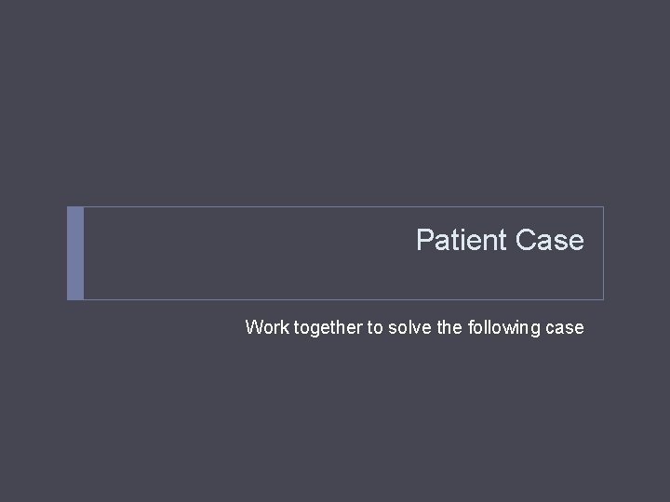The height and width of the screenshot is (502, 670).
Task: Click the capital "C" in the title
Action: coord(525,240)
